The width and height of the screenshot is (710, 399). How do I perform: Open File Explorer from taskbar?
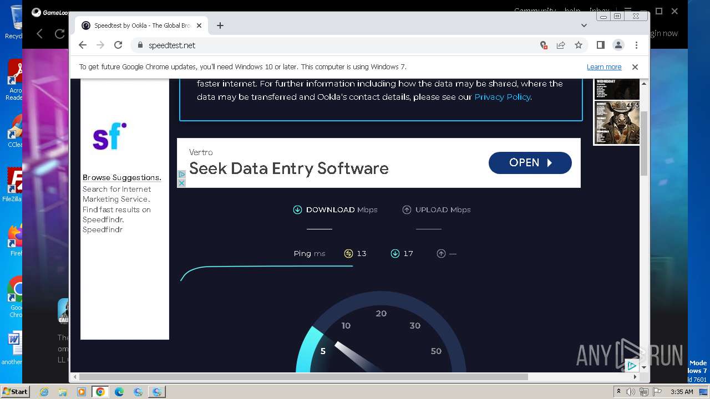(63, 392)
